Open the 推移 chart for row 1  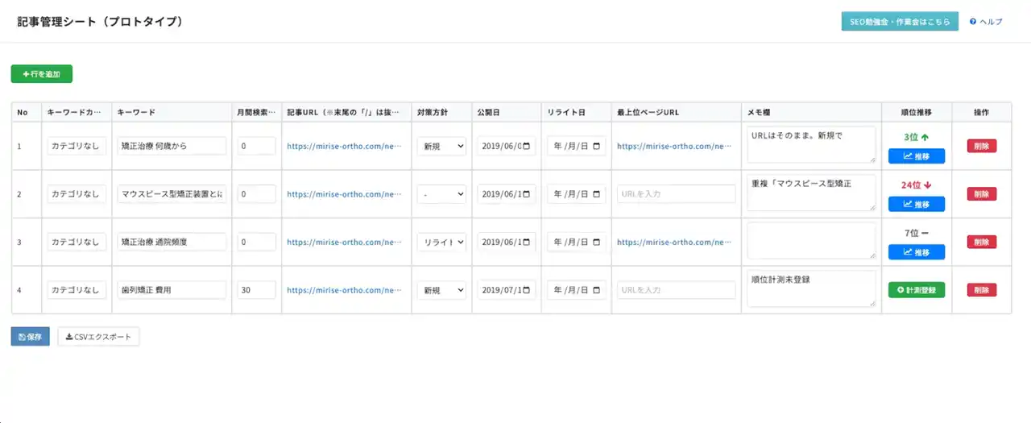pyautogui.click(x=916, y=156)
